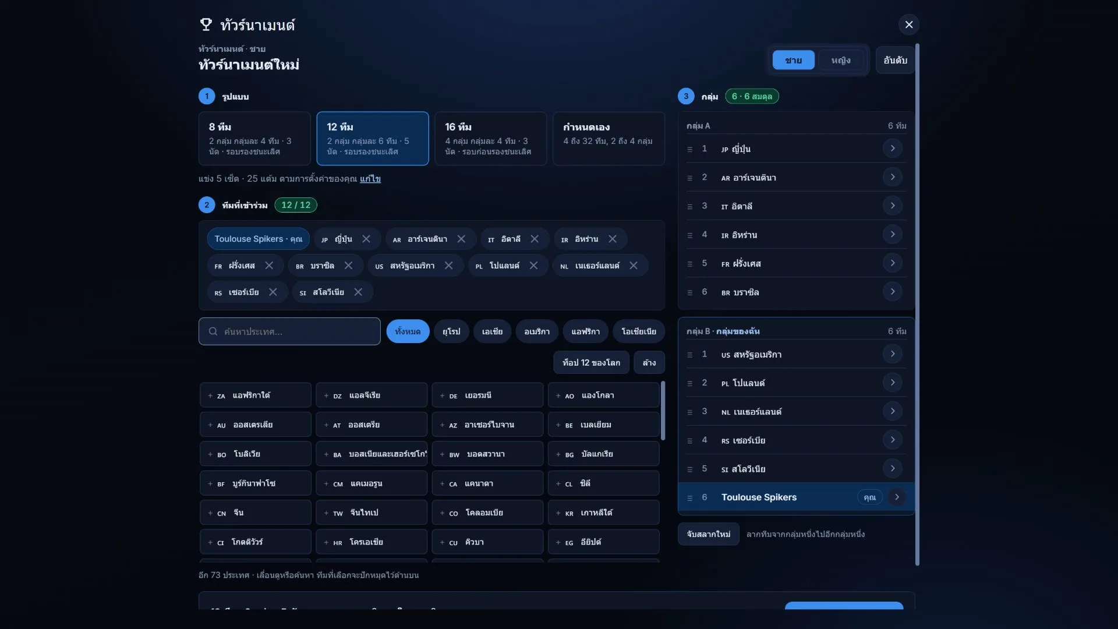
Task: Open chevron for ญี่ปุ่น in กลุ่ม A
Action: 893,149
